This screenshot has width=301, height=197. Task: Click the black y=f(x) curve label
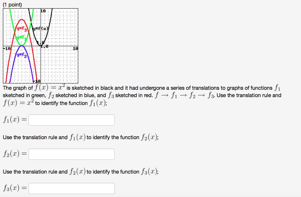[40, 29]
